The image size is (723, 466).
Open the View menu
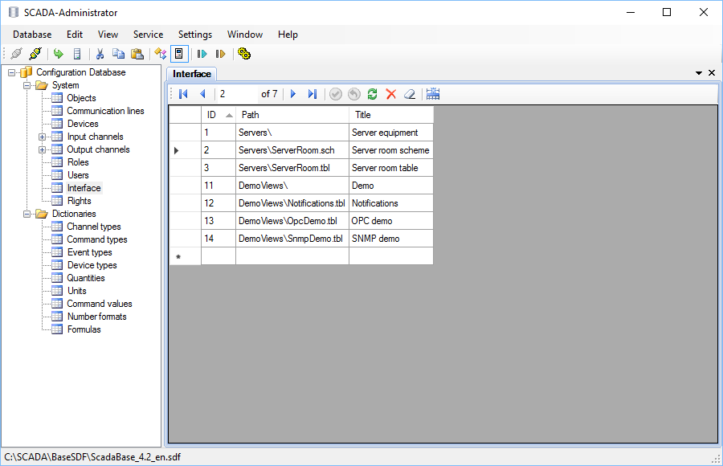tap(108, 35)
